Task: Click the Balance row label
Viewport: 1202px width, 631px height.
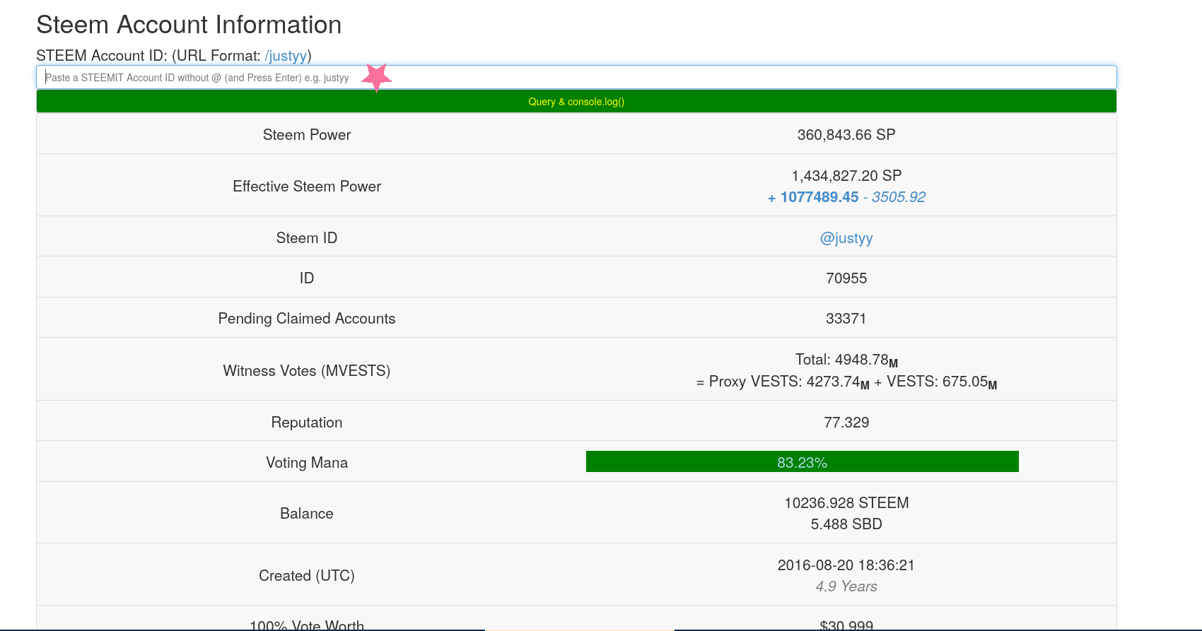Action: click(x=307, y=514)
